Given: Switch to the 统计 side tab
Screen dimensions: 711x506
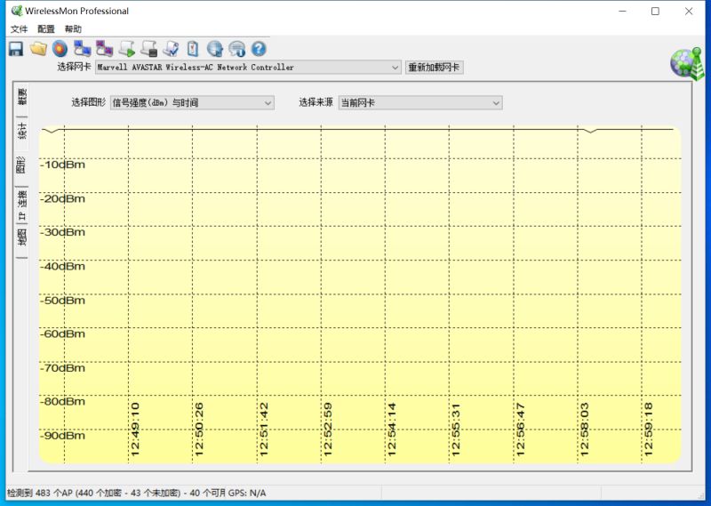Looking at the screenshot, I should tap(21, 131).
